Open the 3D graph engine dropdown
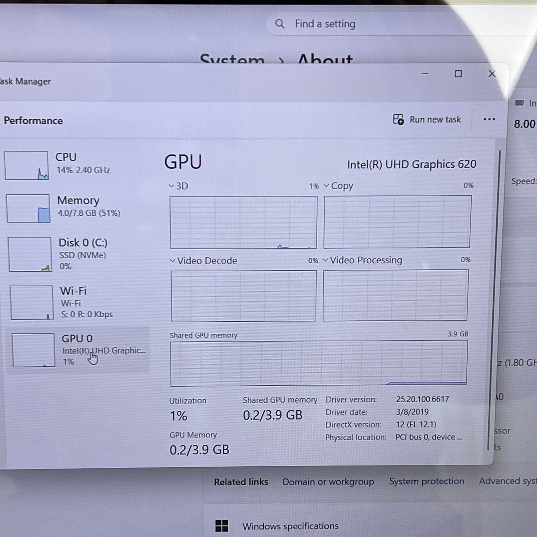The image size is (537, 537). pos(171,186)
